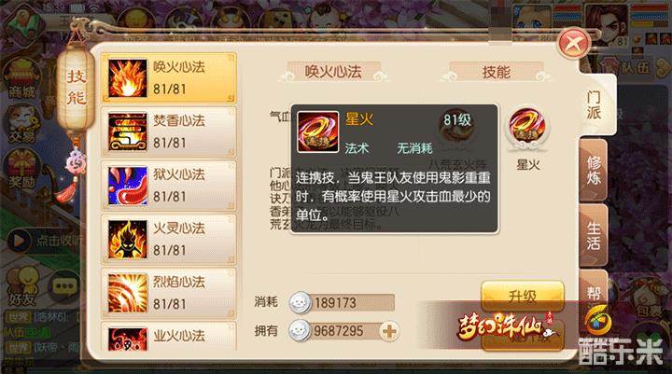Click the 拥有 silver amount field
This screenshot has width=672, height=374.
tap(343, 331)
